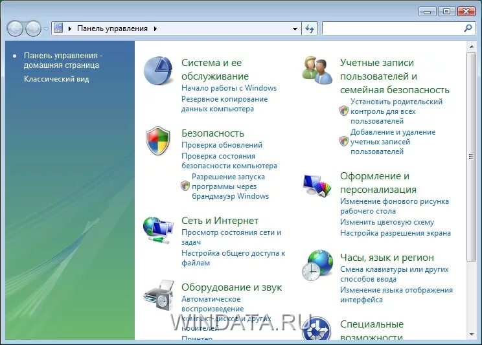
Task: Open the Ease of Access icon
Action: (x=317, y=329)
